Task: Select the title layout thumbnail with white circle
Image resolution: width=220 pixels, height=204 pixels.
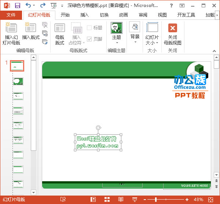Action: click(x=18, y=81)
